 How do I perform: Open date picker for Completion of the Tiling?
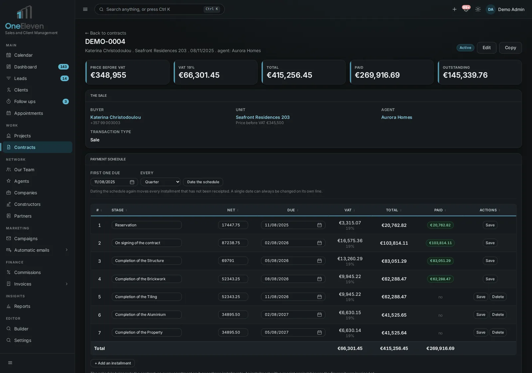[x=319, y=297]
